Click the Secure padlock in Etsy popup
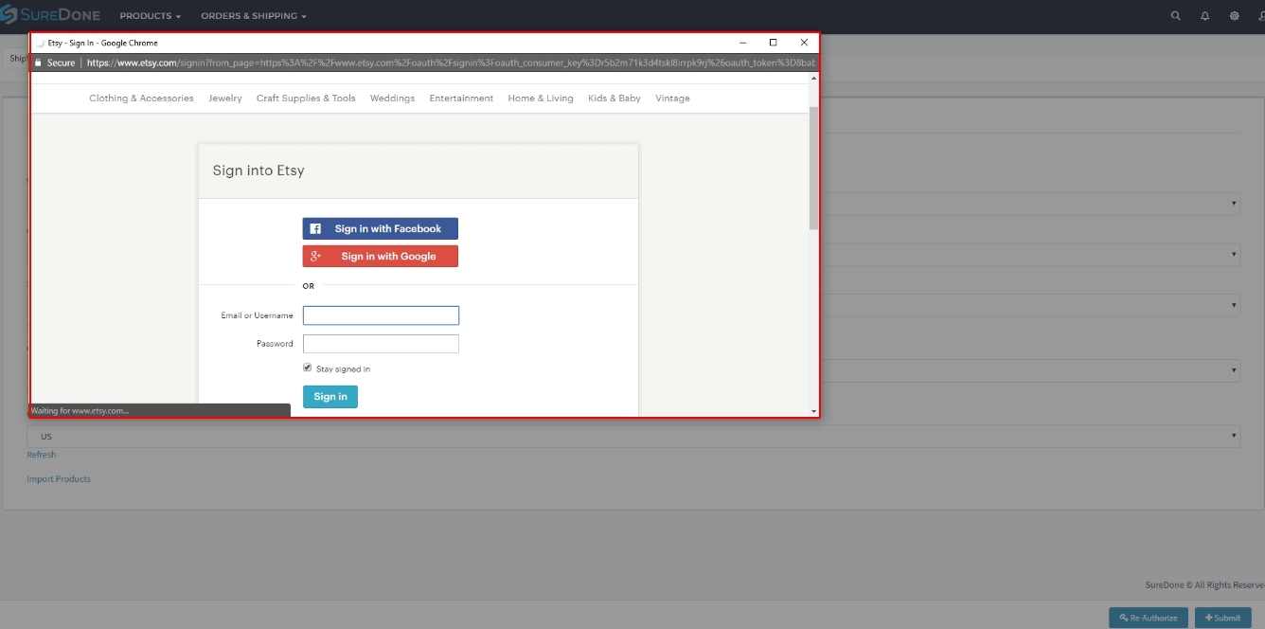Viewport: 1265px width, 629px height. (x=39, y=63)
